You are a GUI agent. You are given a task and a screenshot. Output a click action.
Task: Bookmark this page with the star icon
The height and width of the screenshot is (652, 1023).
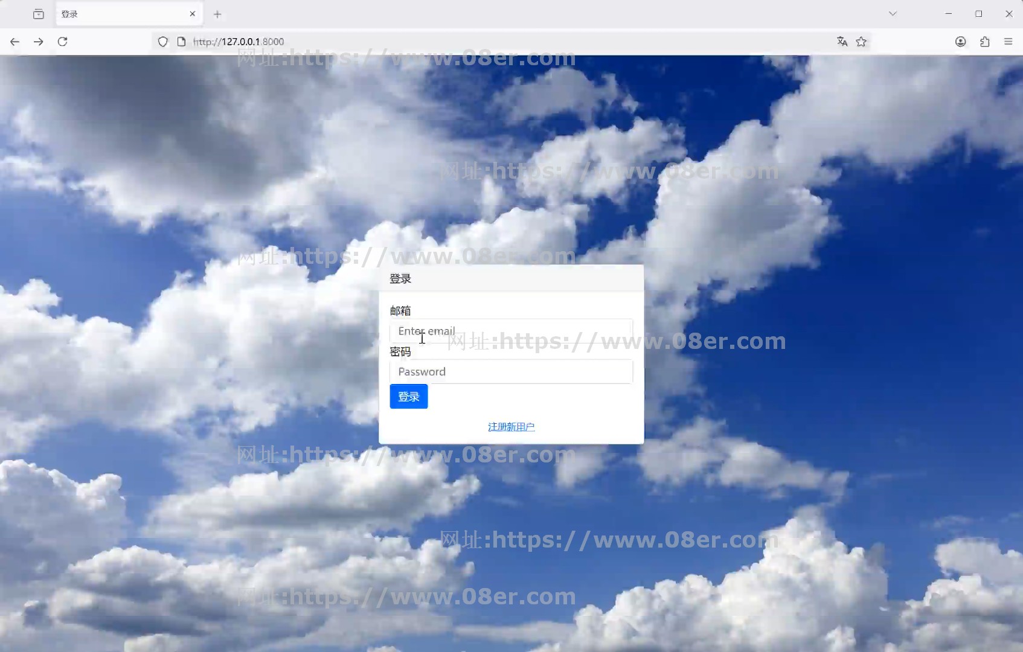[861, 42]
